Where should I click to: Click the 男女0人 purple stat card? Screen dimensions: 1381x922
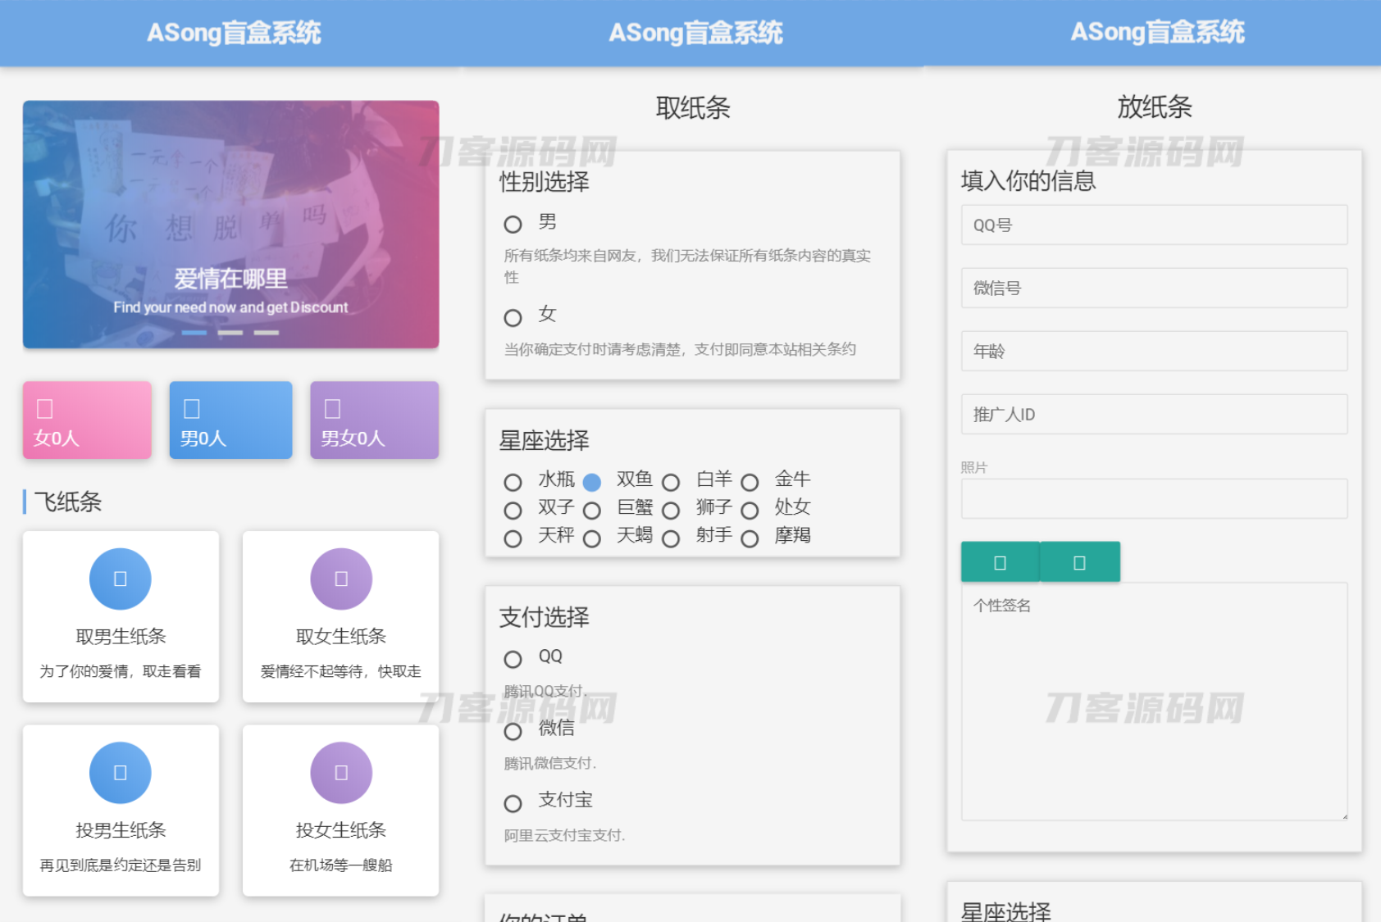pyautogui.click(x=374, y=420)
